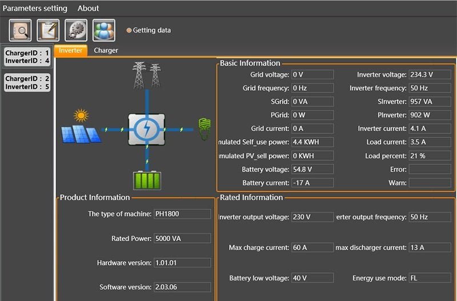This screenshot has width=457, height=301.
Task: Select the solar panel icon
Action: click(x=81, y=129)
